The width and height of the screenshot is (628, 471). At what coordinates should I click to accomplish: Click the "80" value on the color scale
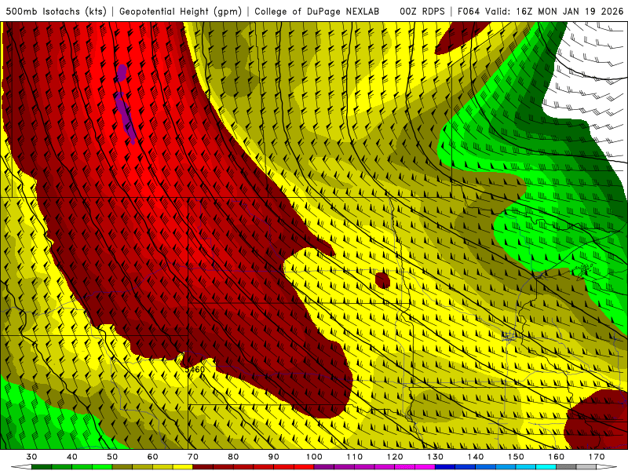[x=233, y=457]
